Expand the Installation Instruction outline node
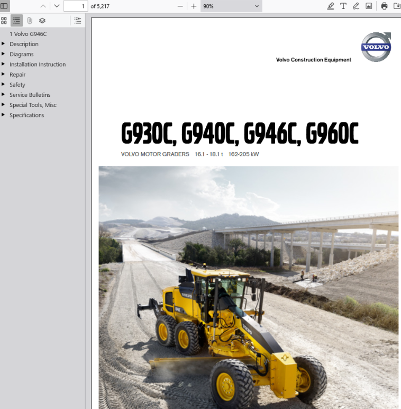The width and height of the screenshot is (401, 409). (3, 64)
